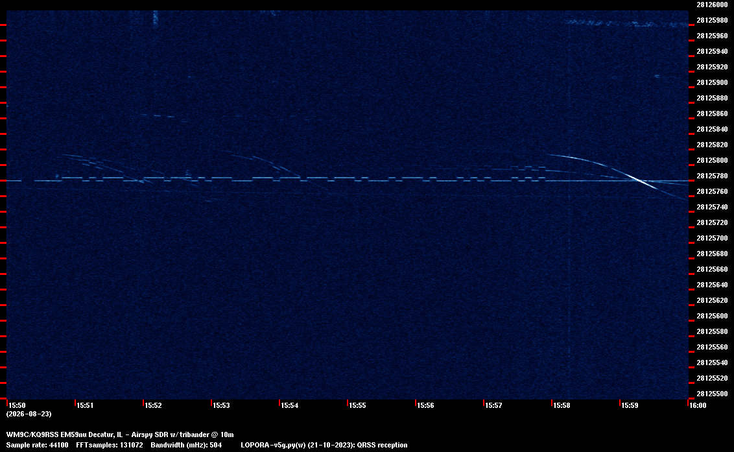This screenshot has width=734, height=452.
Task: Click the 28125820 frequency label
Action: 712,145
